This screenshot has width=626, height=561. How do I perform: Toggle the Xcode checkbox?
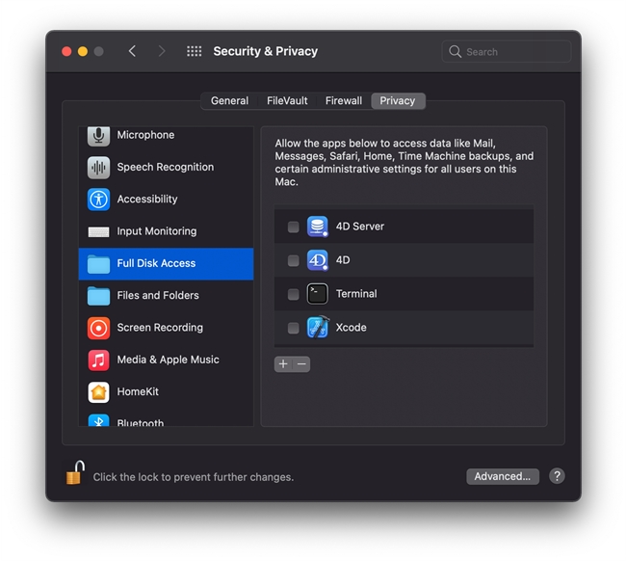click(294, 328)
